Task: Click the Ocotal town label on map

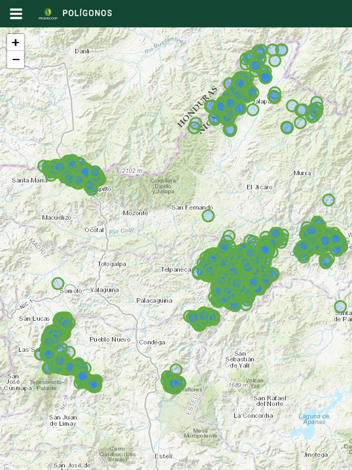Action: click(x=94, y=230)
